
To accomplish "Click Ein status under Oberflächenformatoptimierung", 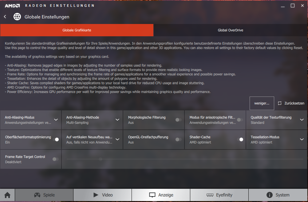I will [7, 142].
